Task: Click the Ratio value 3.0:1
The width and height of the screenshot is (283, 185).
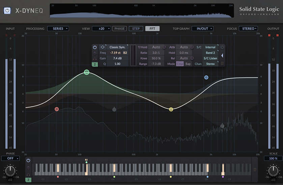Action: [x=156, y=53]
